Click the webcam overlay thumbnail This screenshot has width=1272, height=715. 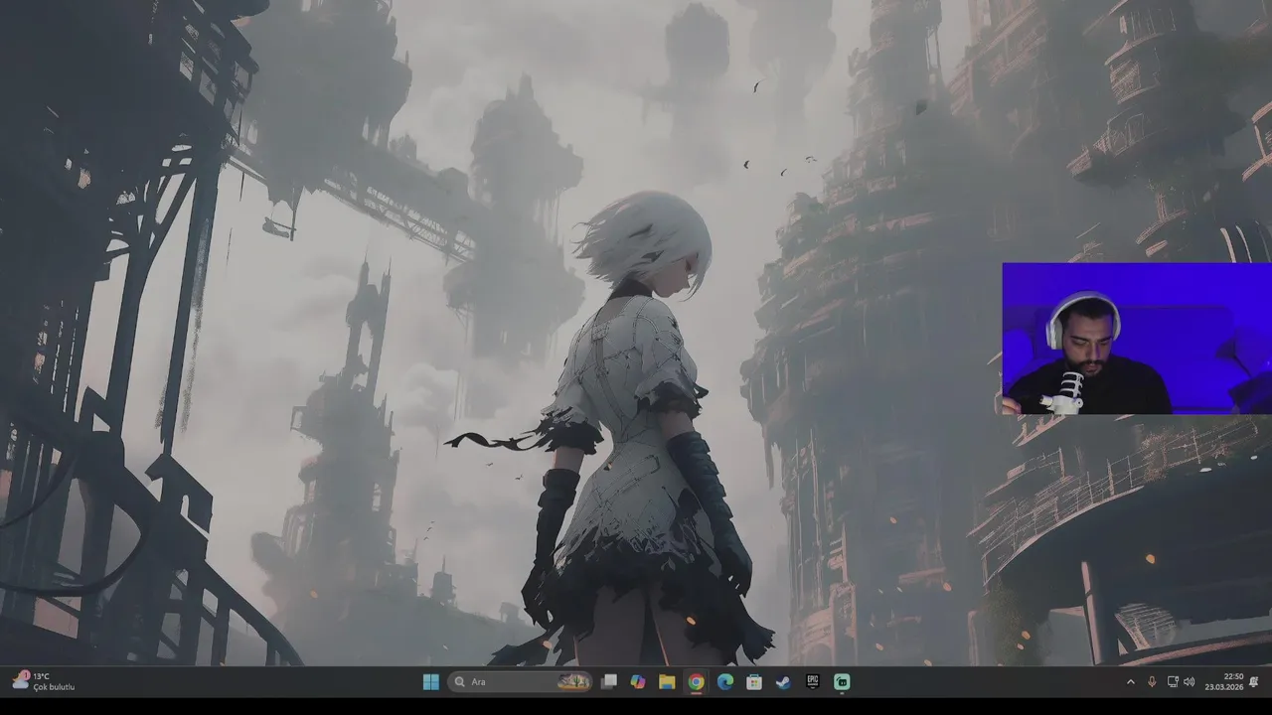[1137, 339]
